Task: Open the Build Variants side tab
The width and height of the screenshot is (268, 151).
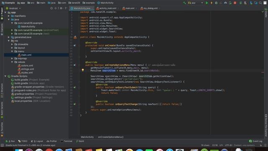Action: pos(2,110)
